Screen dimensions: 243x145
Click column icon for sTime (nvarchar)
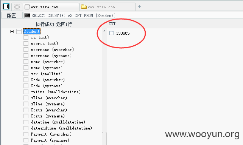pyautogui.click(x=26, y=98)
